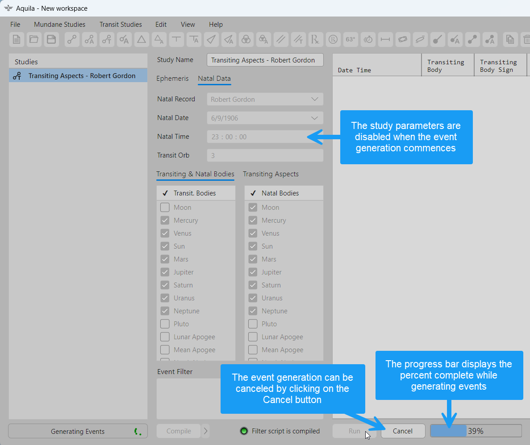Toggle all Natal Bodies header checkmark
This screenshot has width=530, height=445.
pos(253,193)
